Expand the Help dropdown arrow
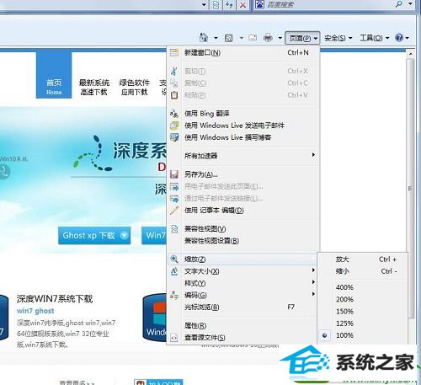Image resolution: width=421 pixels, height=385 pixels. [407, 38]
